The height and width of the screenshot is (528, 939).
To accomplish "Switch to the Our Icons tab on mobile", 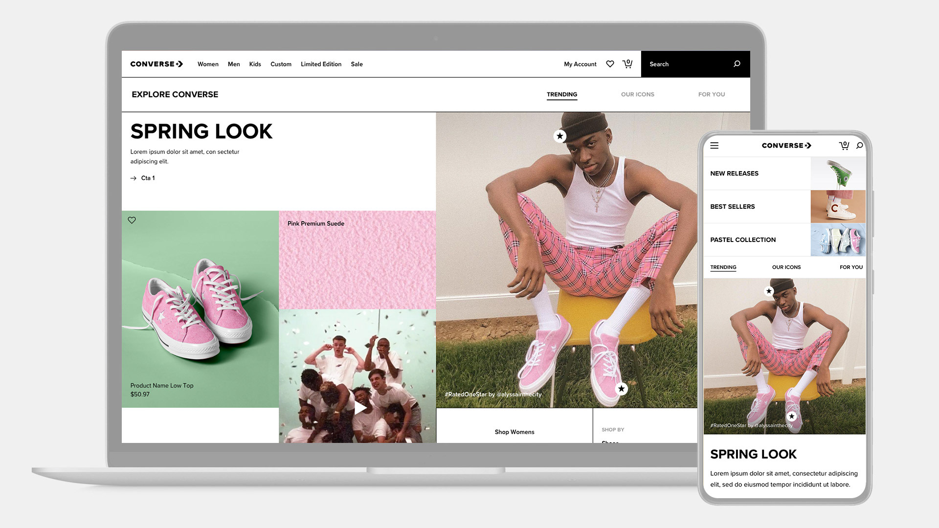I will tap(786, 267).
